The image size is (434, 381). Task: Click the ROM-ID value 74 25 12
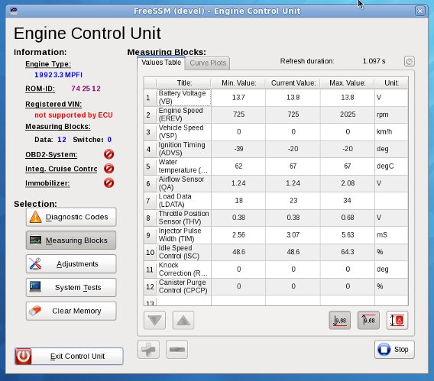(86, 89)
